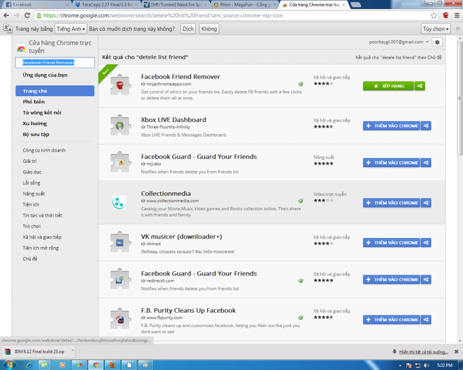The width and height of the screenshot is (463, 370).
Task: Share Xbox LIVE Dashboard extension
Action: coord(426,126)
